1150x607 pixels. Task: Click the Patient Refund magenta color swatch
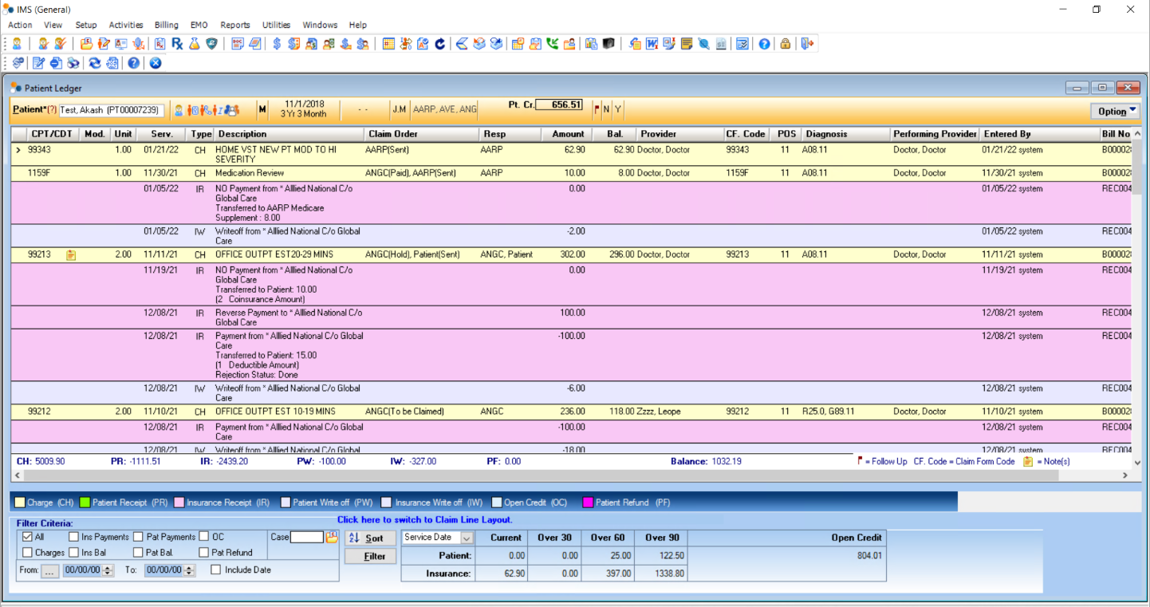(589, 503)
